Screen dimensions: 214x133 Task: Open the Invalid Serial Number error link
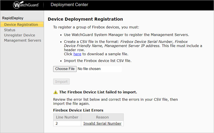[102, 123]
